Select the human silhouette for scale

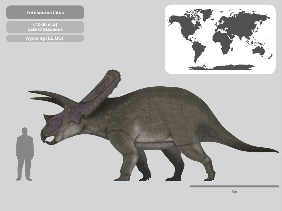click(25, 154)
